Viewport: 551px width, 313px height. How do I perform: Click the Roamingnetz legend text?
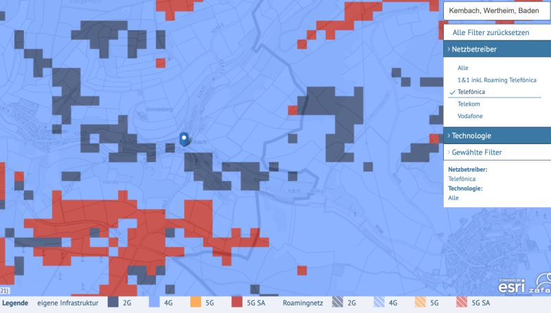(302, 303)
